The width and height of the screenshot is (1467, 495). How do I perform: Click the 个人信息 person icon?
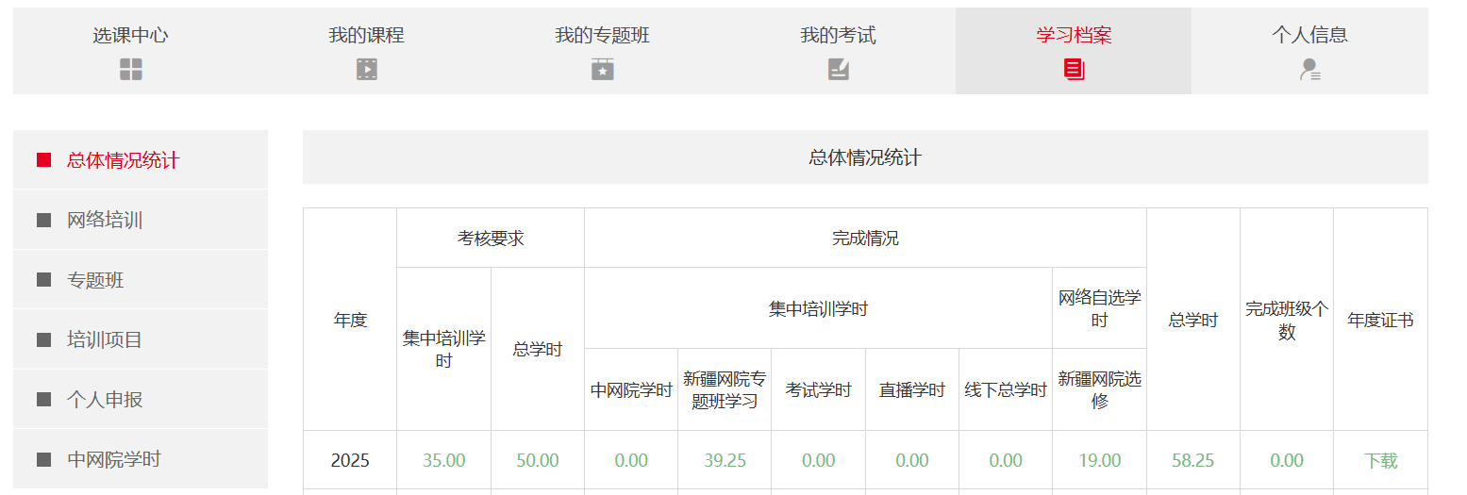click(1309, 69)
